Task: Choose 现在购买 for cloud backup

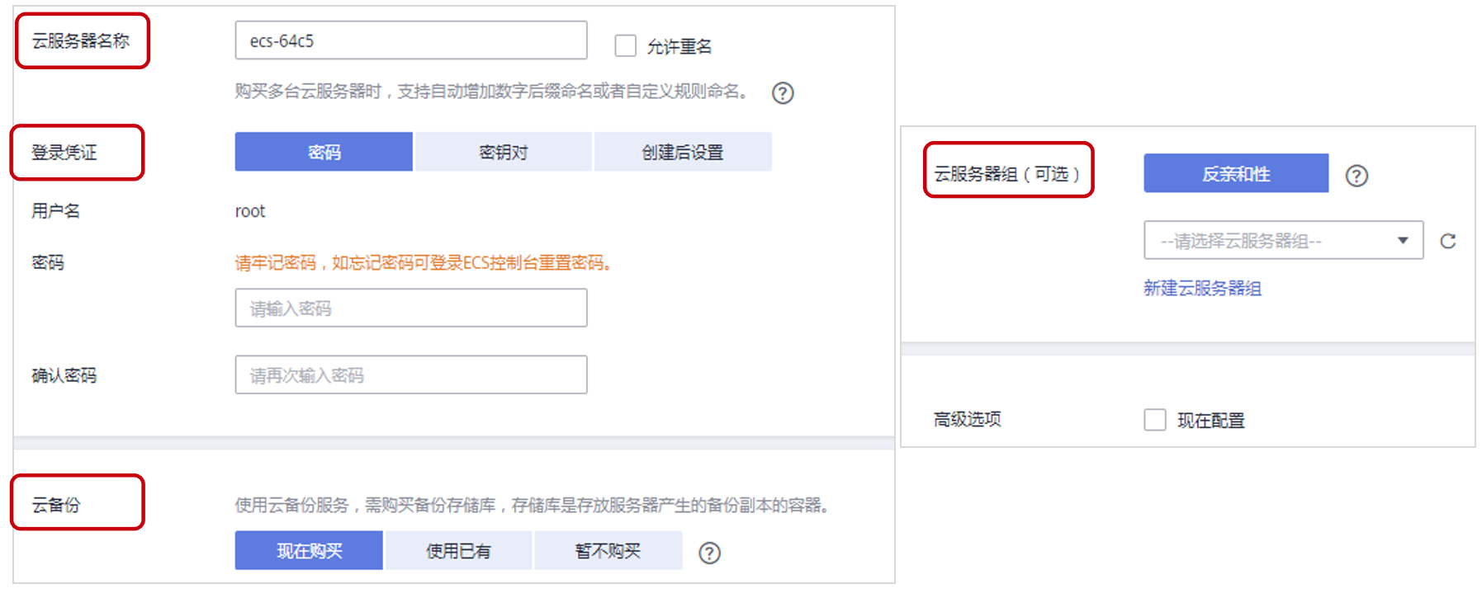Action: click(x=309, y=550)
